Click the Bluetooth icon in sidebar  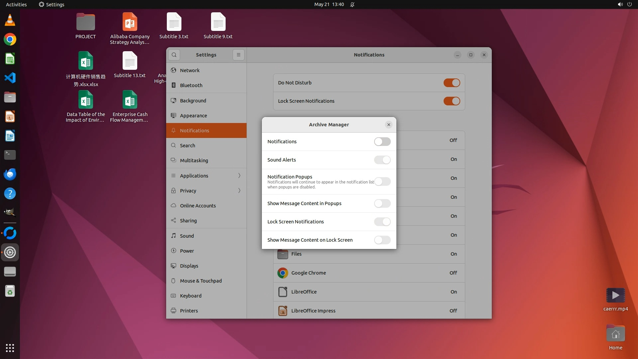click(x=173, y=85)
